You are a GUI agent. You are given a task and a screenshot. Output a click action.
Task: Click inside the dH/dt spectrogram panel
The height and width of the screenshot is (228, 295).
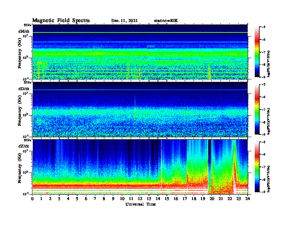click(x=140, y=52)
